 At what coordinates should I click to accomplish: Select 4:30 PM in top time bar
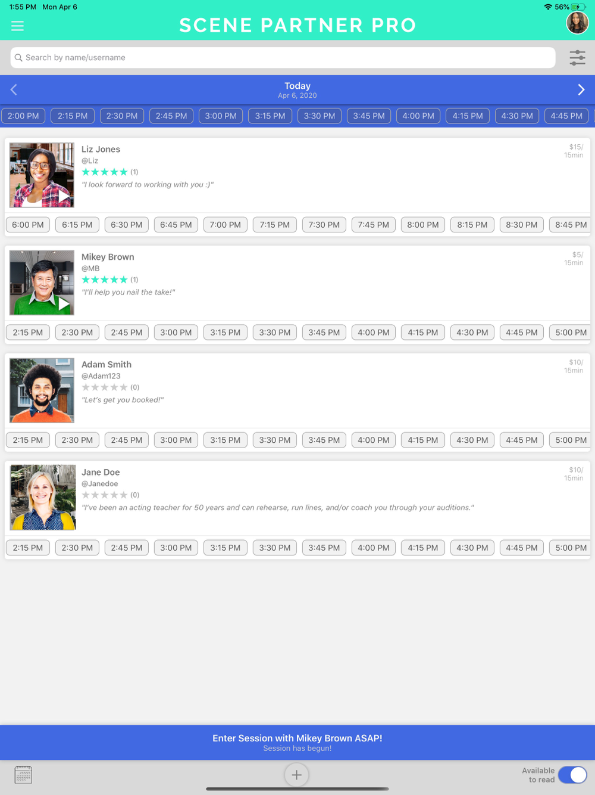(x=517, y=116)
